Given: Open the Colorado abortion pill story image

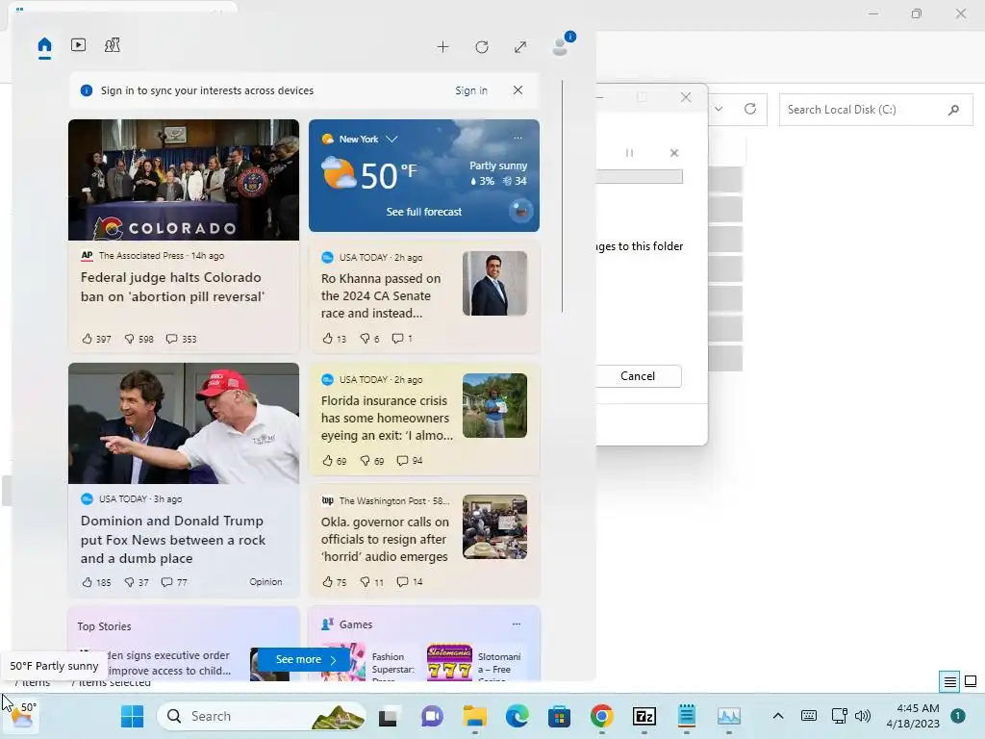Looking at the screenshot, I should [184, 180].
